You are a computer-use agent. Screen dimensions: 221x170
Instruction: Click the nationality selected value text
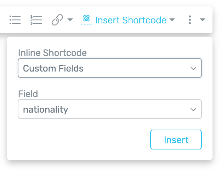pyautogui.click(x=46, y=109)
